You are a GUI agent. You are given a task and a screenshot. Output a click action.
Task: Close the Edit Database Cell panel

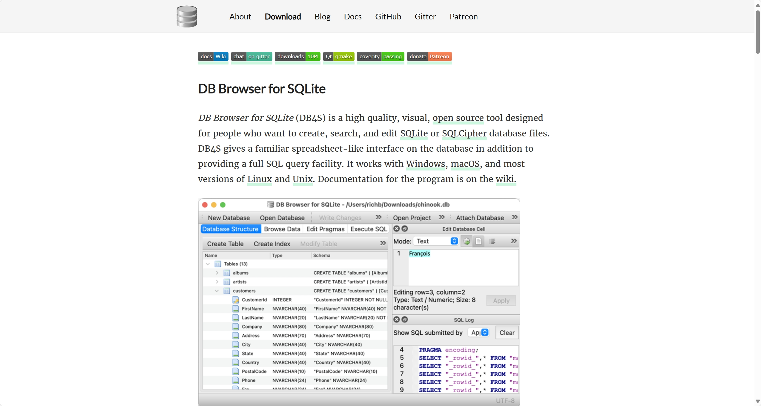(x=397, y=229)
